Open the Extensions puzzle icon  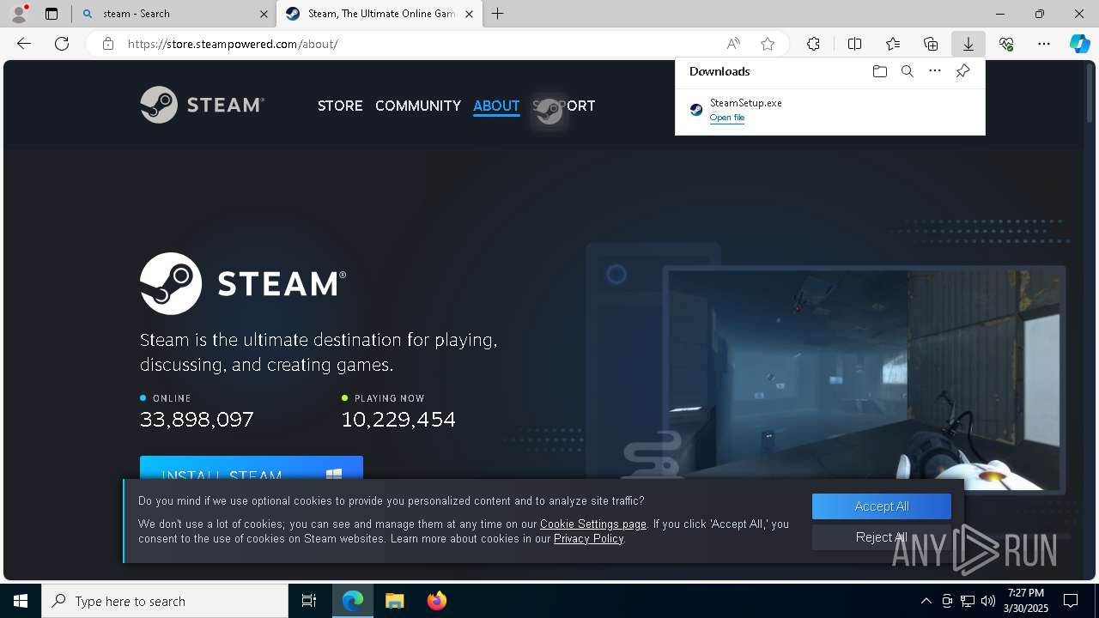pos(813,44)
